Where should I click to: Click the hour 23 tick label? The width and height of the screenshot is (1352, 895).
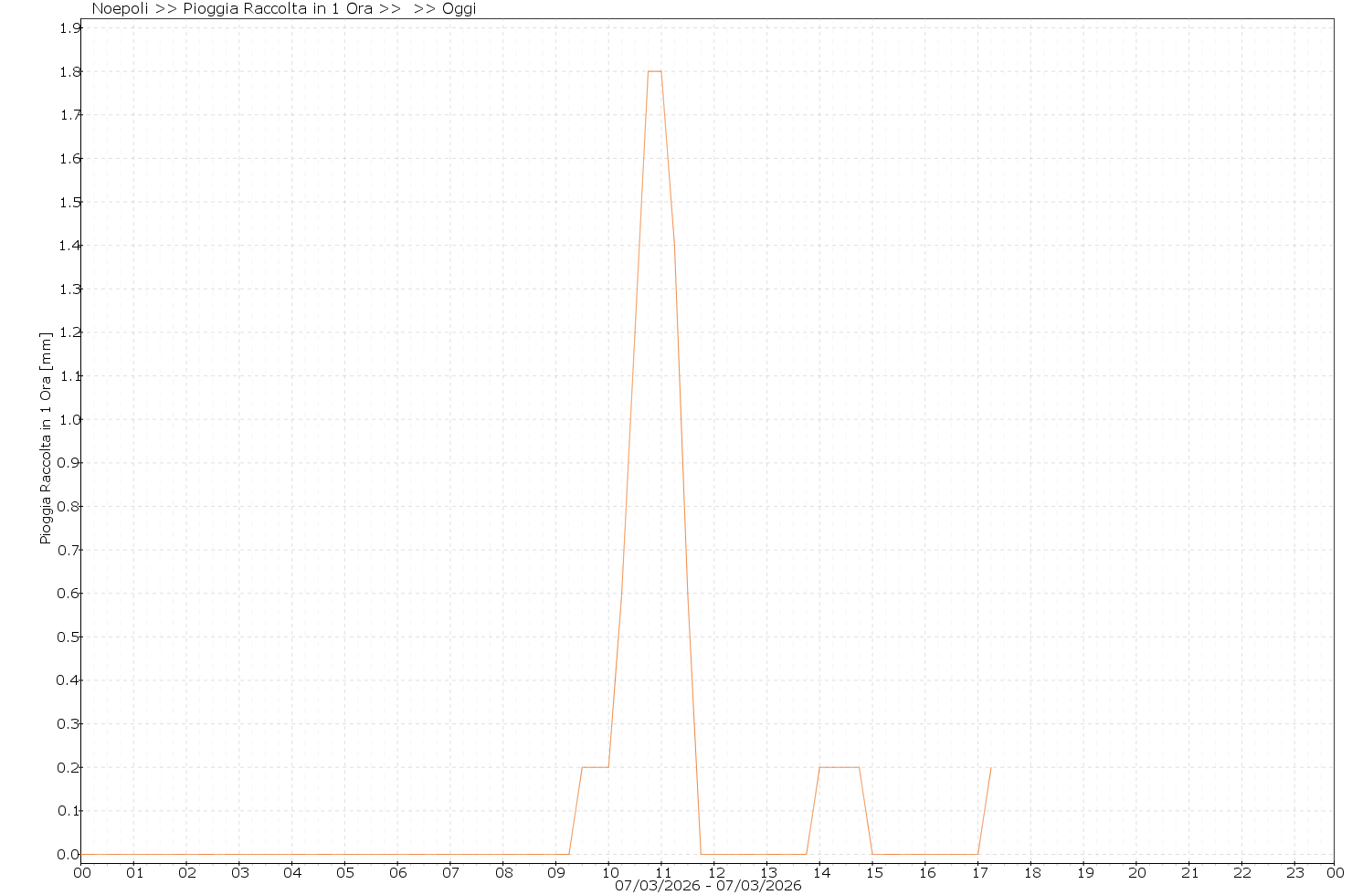[x=1295, y=872]
